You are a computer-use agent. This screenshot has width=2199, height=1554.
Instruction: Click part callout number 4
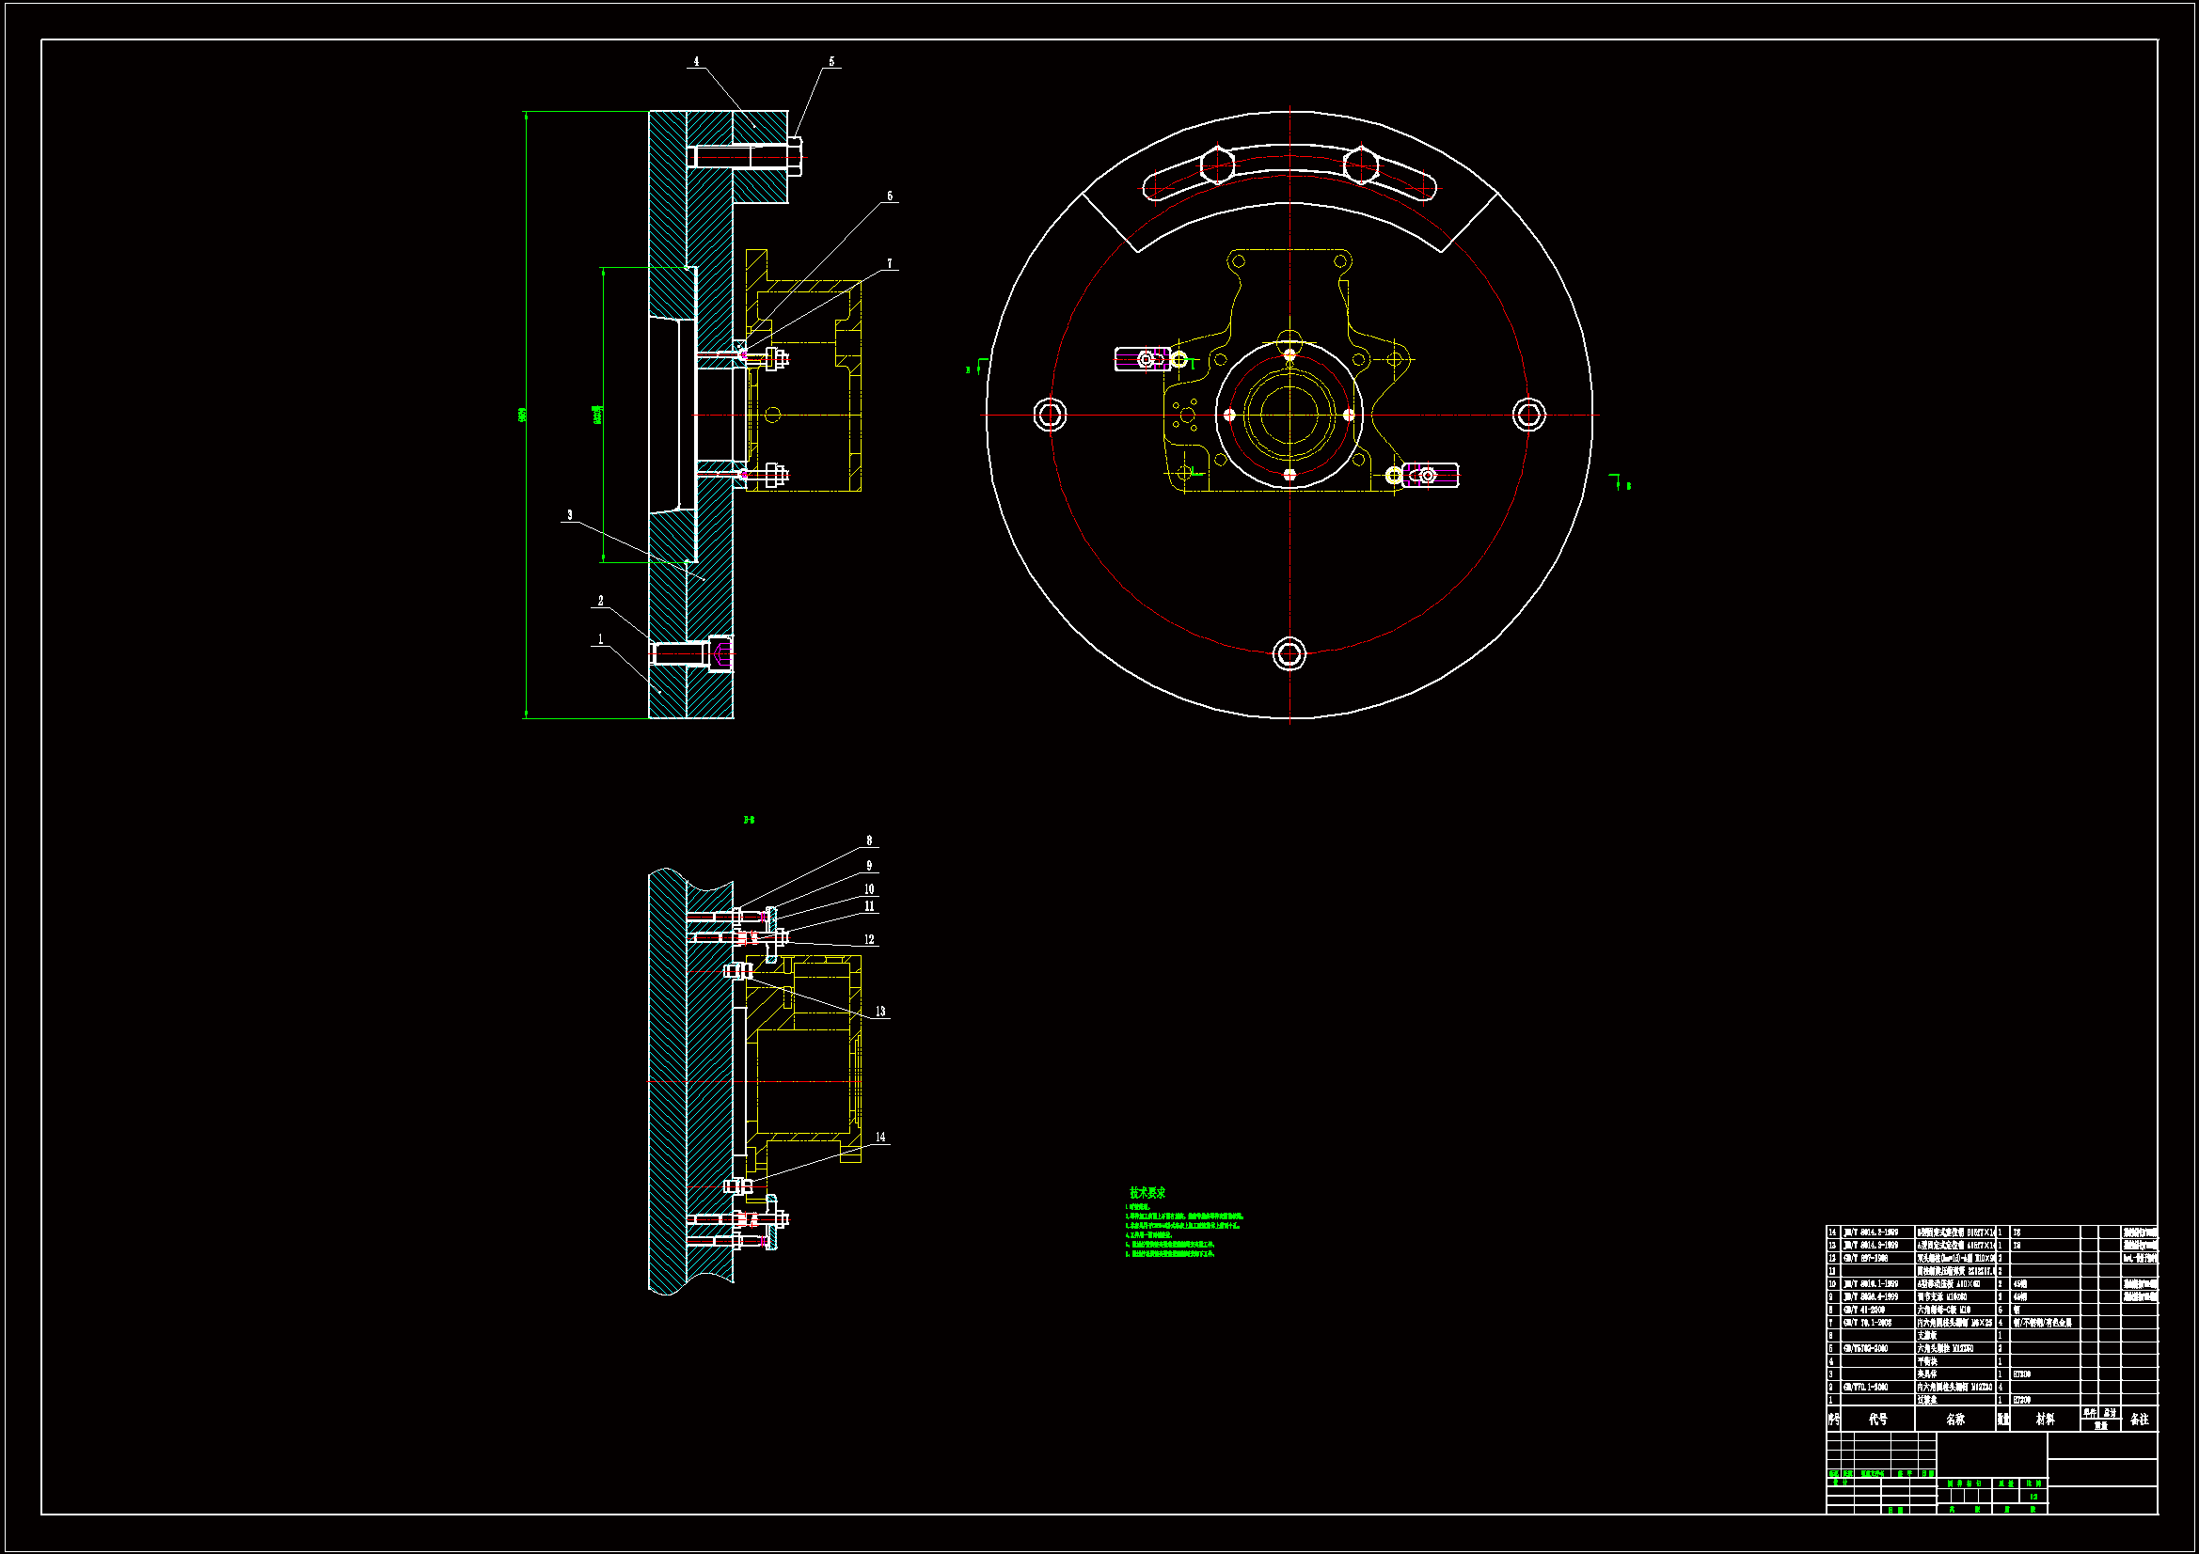pyautogui.click(x=696, y=61)
